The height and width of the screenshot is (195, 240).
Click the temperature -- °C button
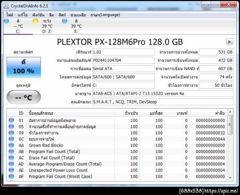[x=24, y=97]
